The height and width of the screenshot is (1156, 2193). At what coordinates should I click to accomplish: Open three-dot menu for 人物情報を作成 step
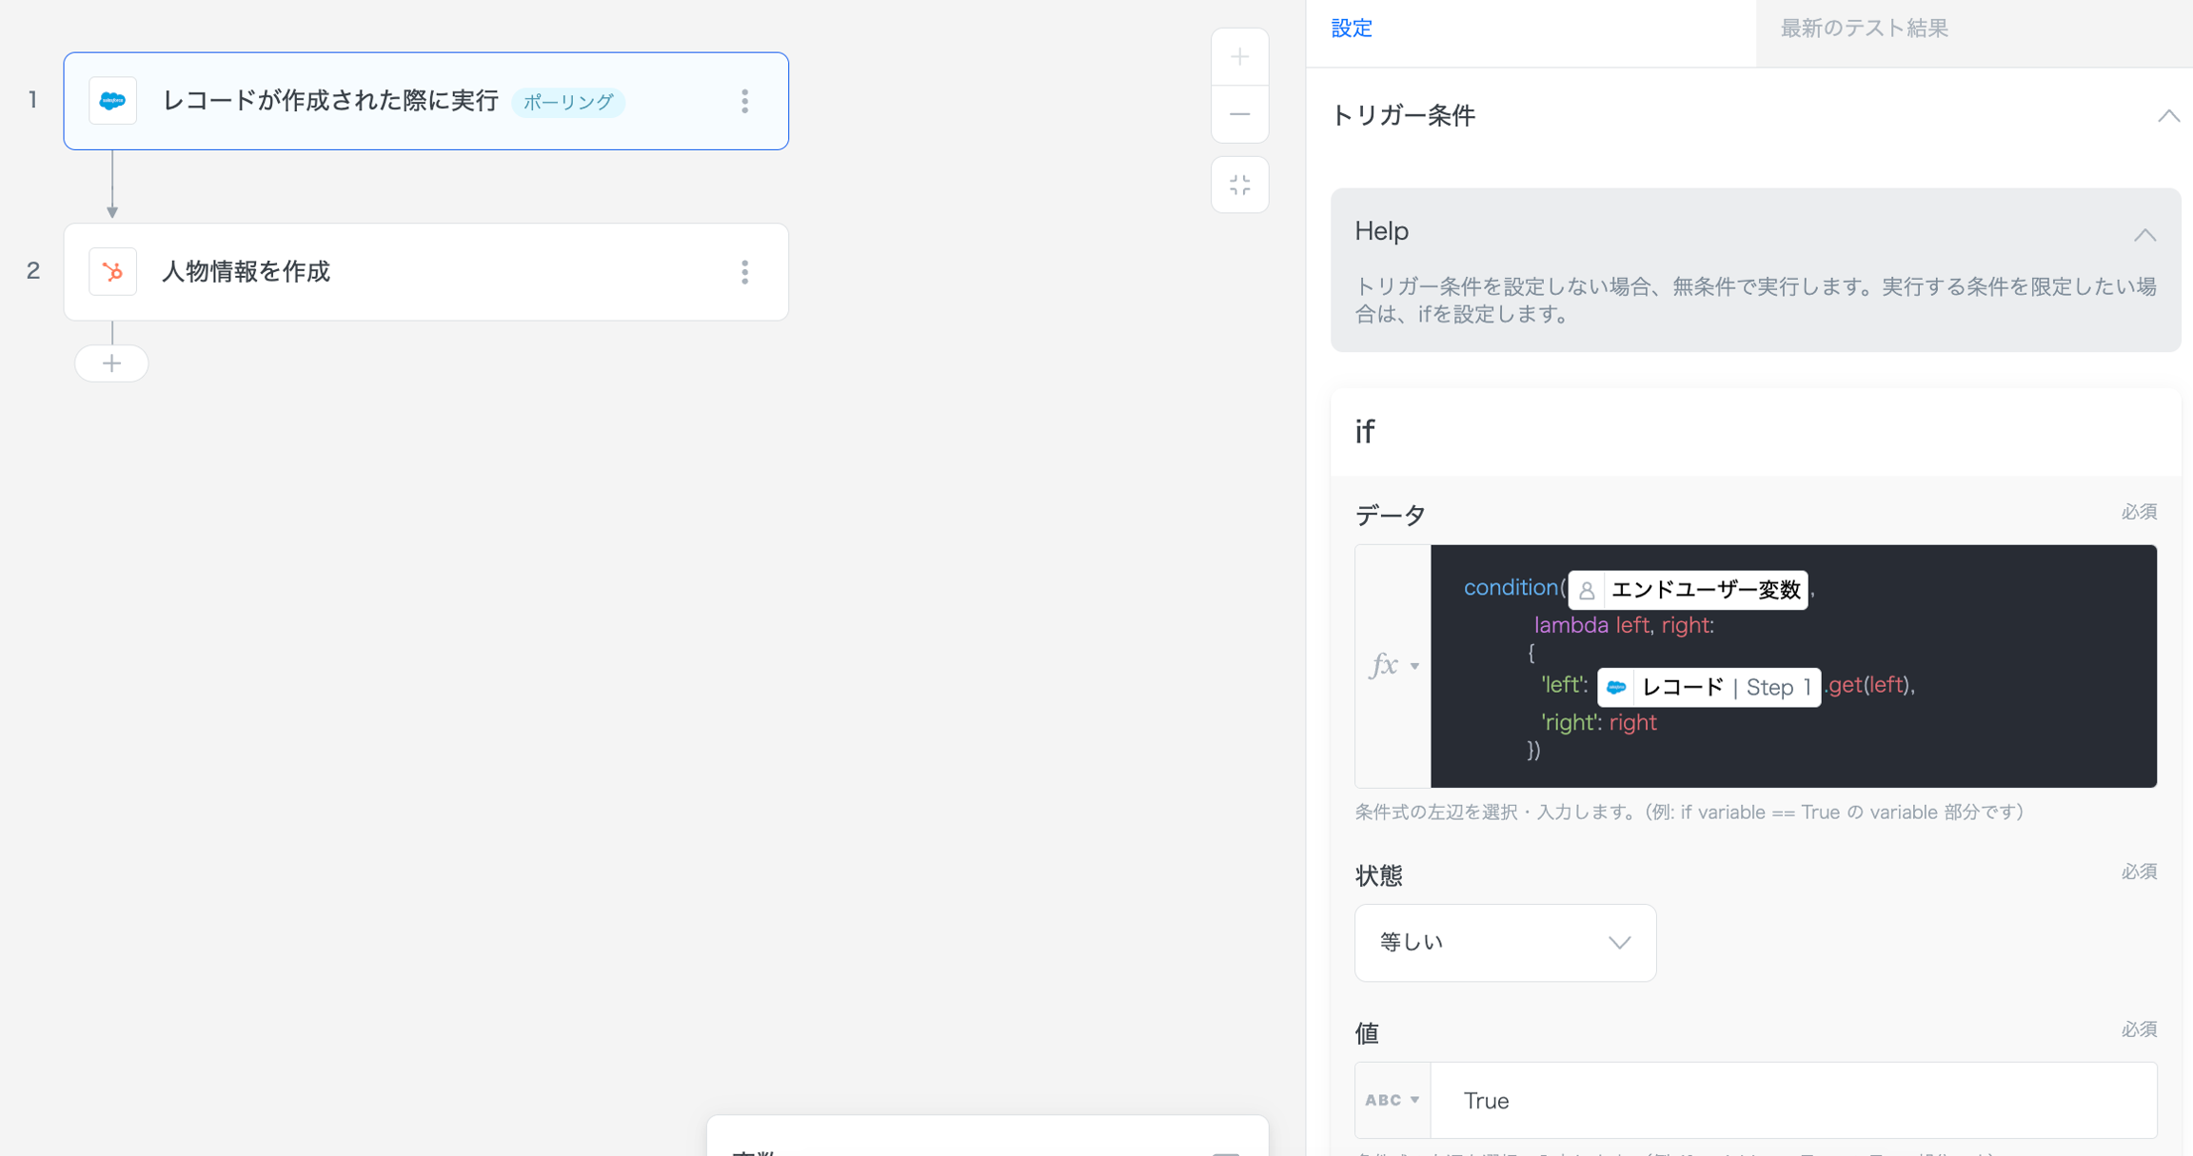tap(745, 272)
